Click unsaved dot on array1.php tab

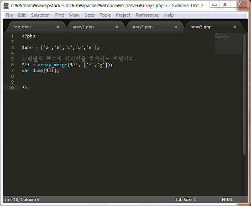pyautogui.click(x=117, y=27)
